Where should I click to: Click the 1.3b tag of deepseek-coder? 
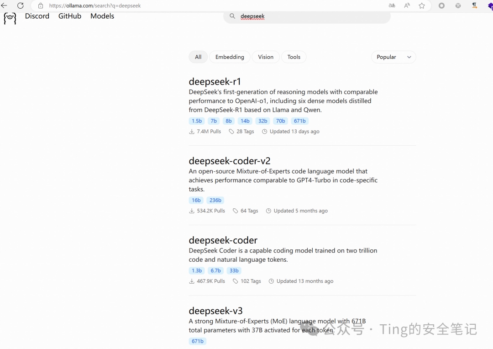click(197, 270)
